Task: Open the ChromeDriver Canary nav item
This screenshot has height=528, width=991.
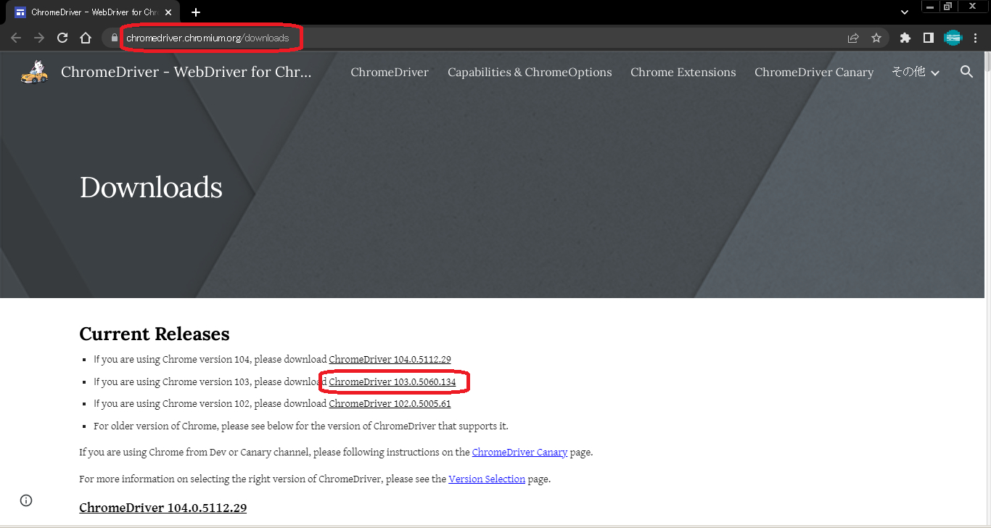Action: [x=814, y=73]
